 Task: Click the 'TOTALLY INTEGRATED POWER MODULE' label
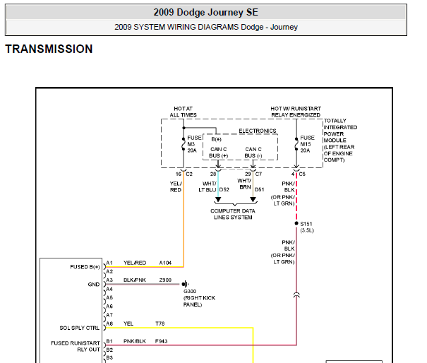pyautogui.click(x=340, y=140)
